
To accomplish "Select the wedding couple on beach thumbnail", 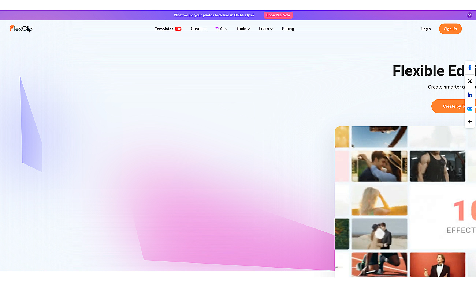I will [x=379, y=234].
